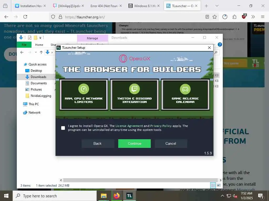The image size is (269, 201).
Task: Open the File menu in File Explorer
Action: coord(24,44)
